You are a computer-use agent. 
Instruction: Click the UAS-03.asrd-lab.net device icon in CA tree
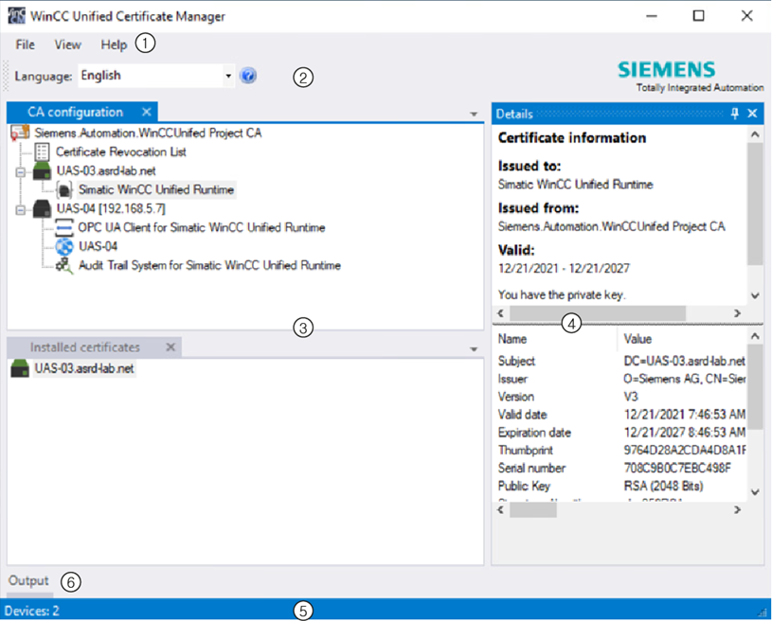(42, 171)
